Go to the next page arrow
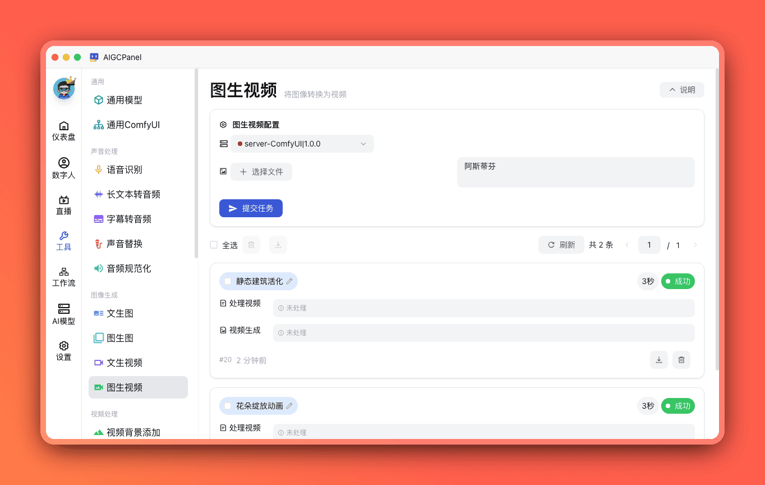This screenshot has height=485, width=765. pyautogui.click(x=695, y=245)
